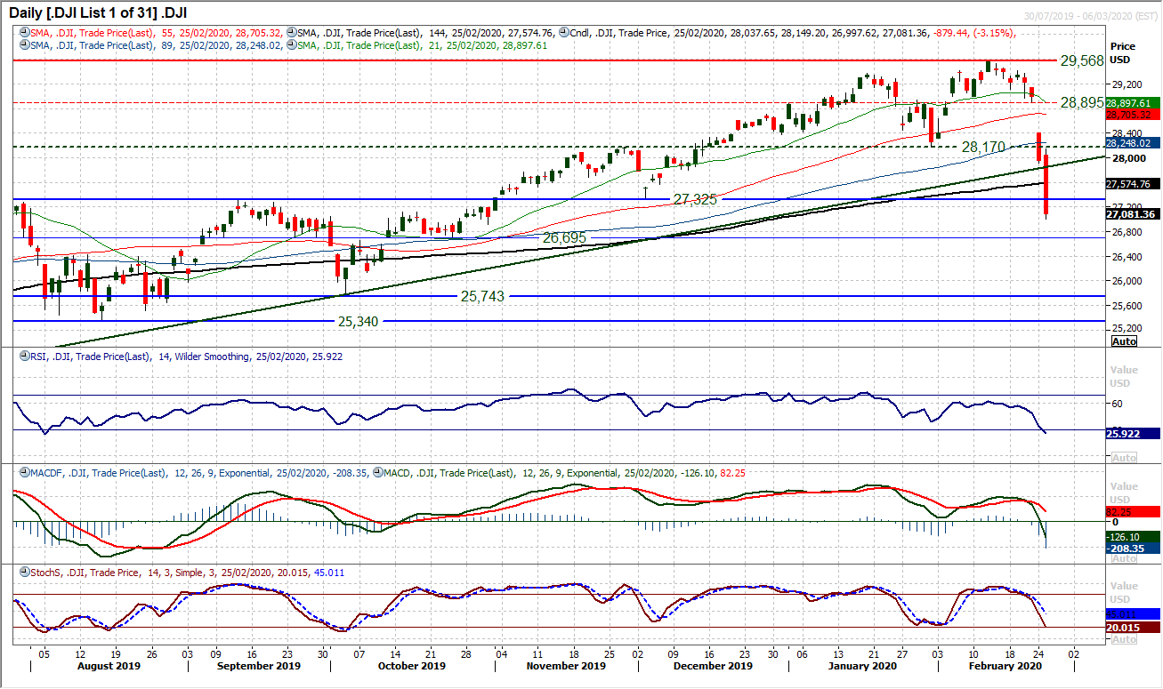Click the red MACD value tag 82.25
The width and height of the screenshot is (1163, 689).
[x=1133, y=512]
